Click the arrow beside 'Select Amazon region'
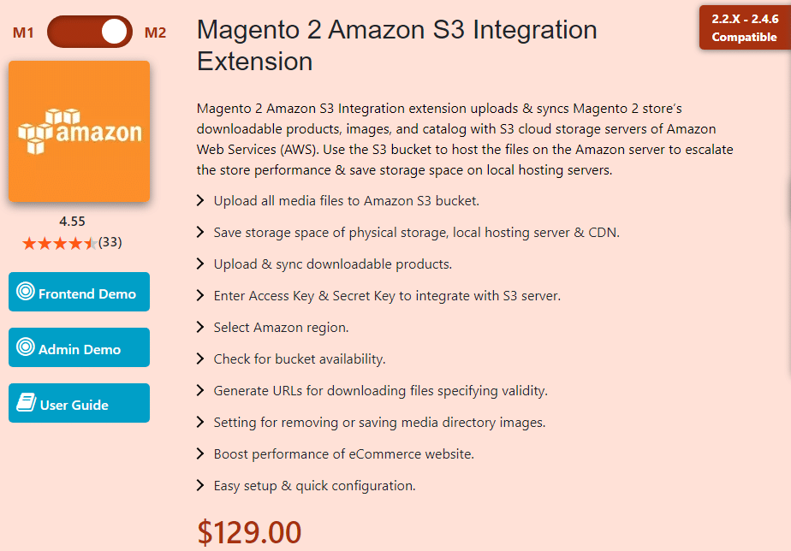791x551 pixels. pyautogui.click(x=199, y=327)
